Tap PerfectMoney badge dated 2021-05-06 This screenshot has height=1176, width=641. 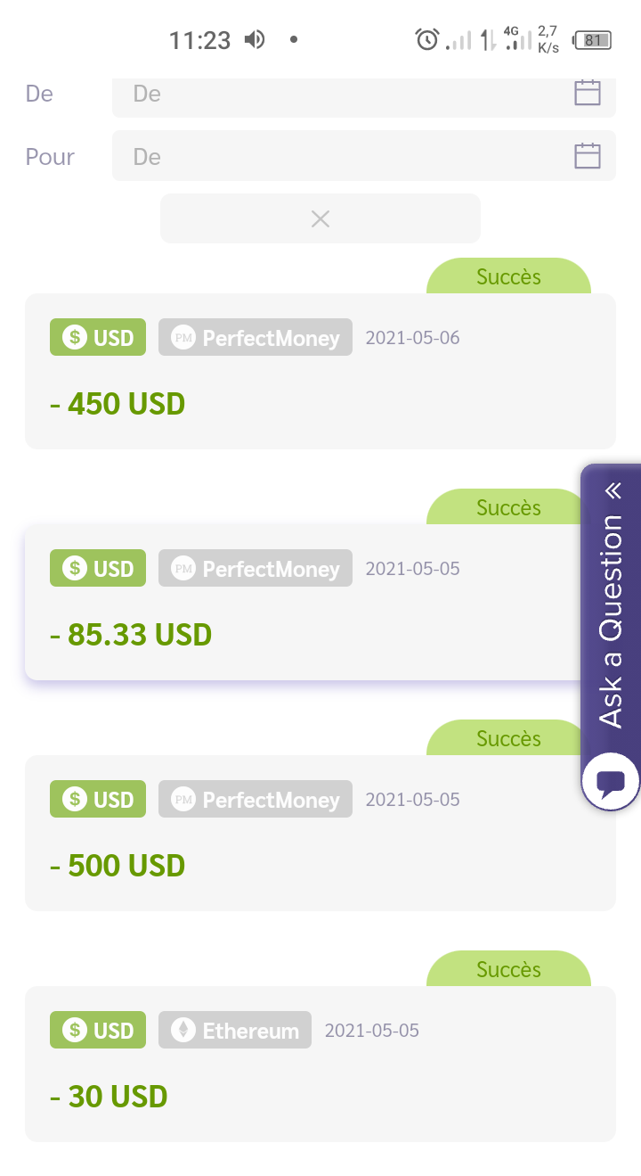pos(256,338)
